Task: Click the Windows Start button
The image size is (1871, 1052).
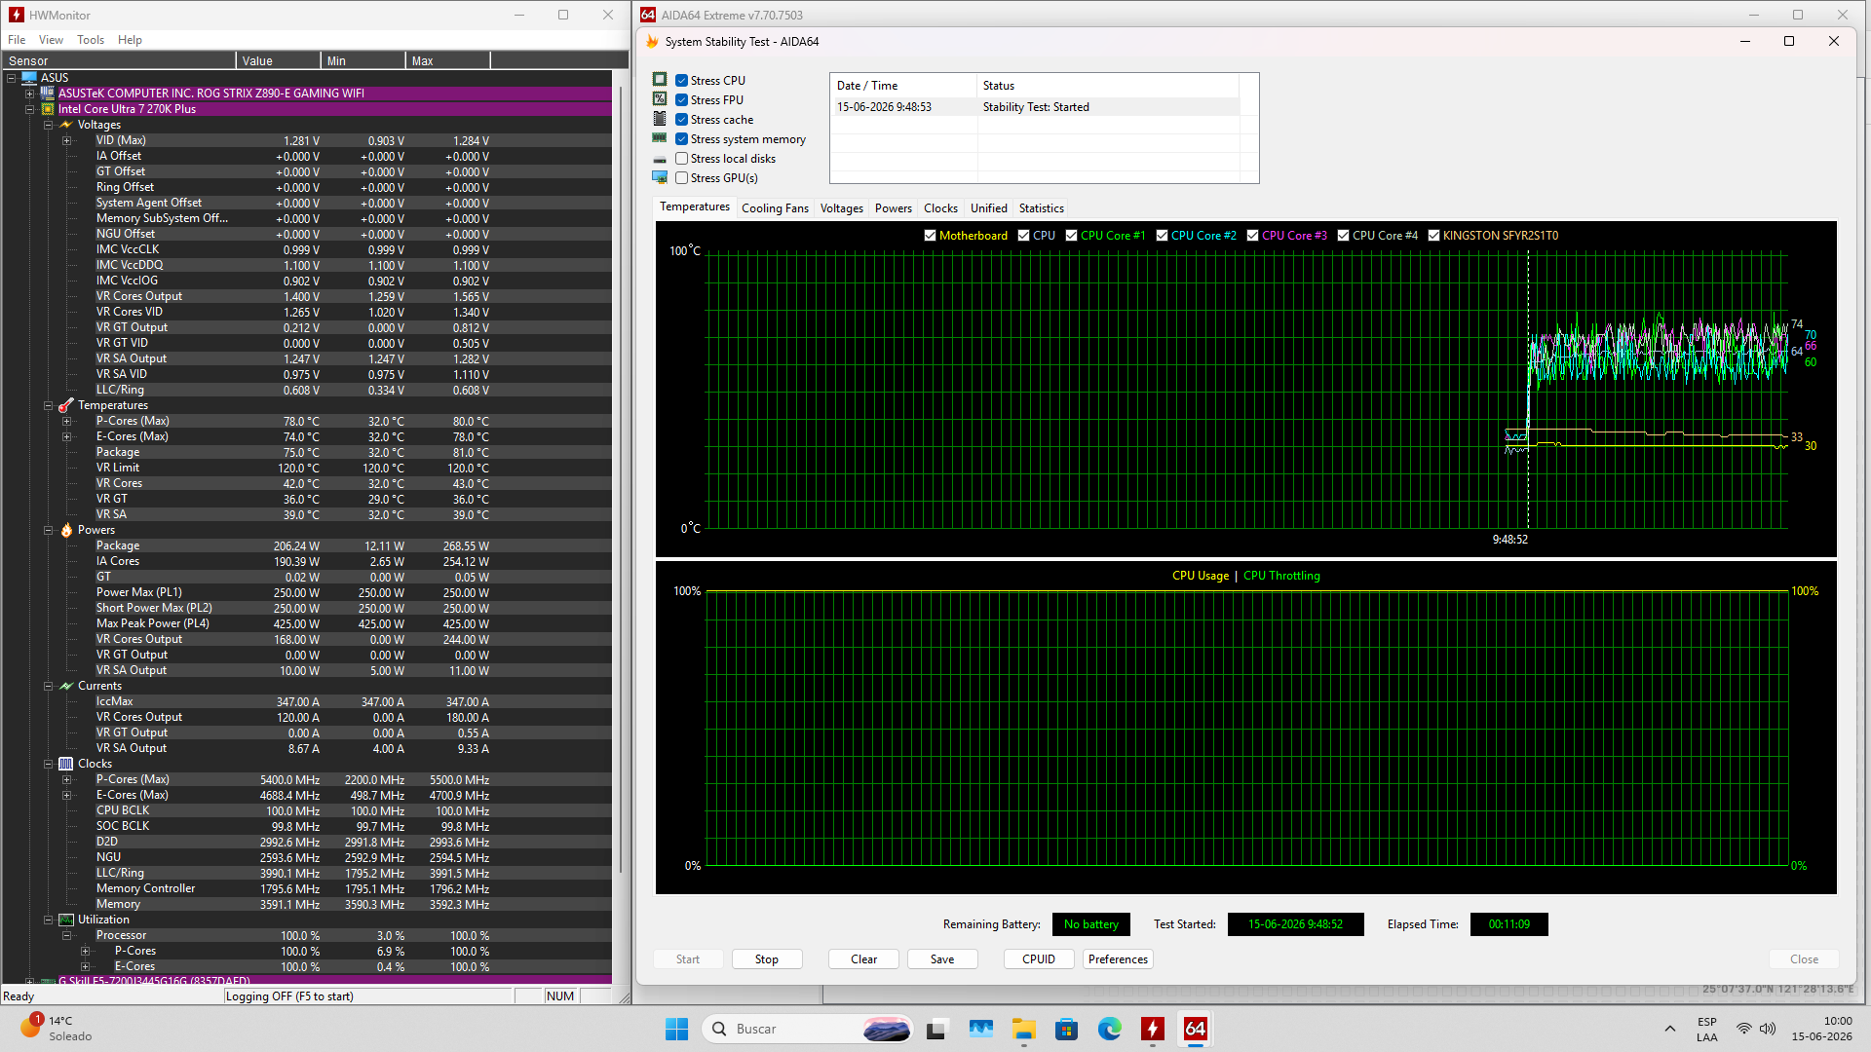Action: click(676, 1029)
